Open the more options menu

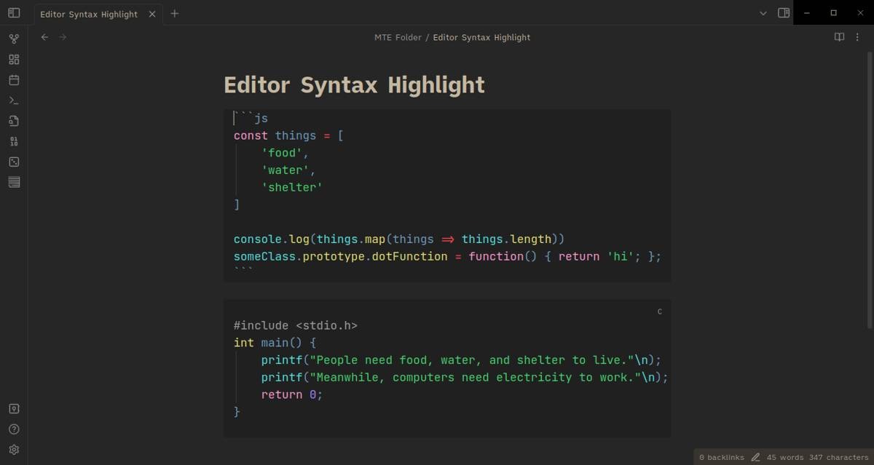point(857,37)
